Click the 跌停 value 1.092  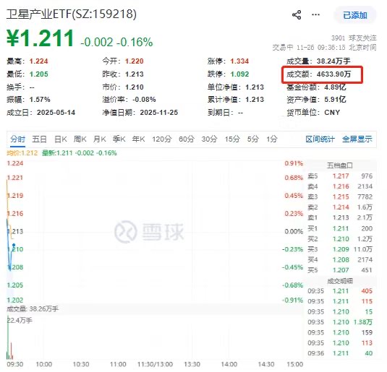pos(239,74)
